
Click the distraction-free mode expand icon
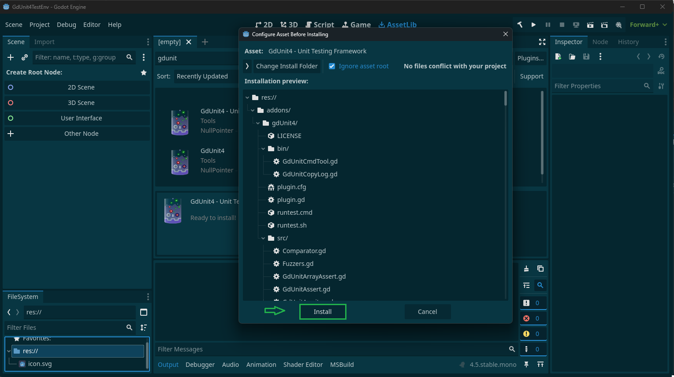(x=542, y=42)
